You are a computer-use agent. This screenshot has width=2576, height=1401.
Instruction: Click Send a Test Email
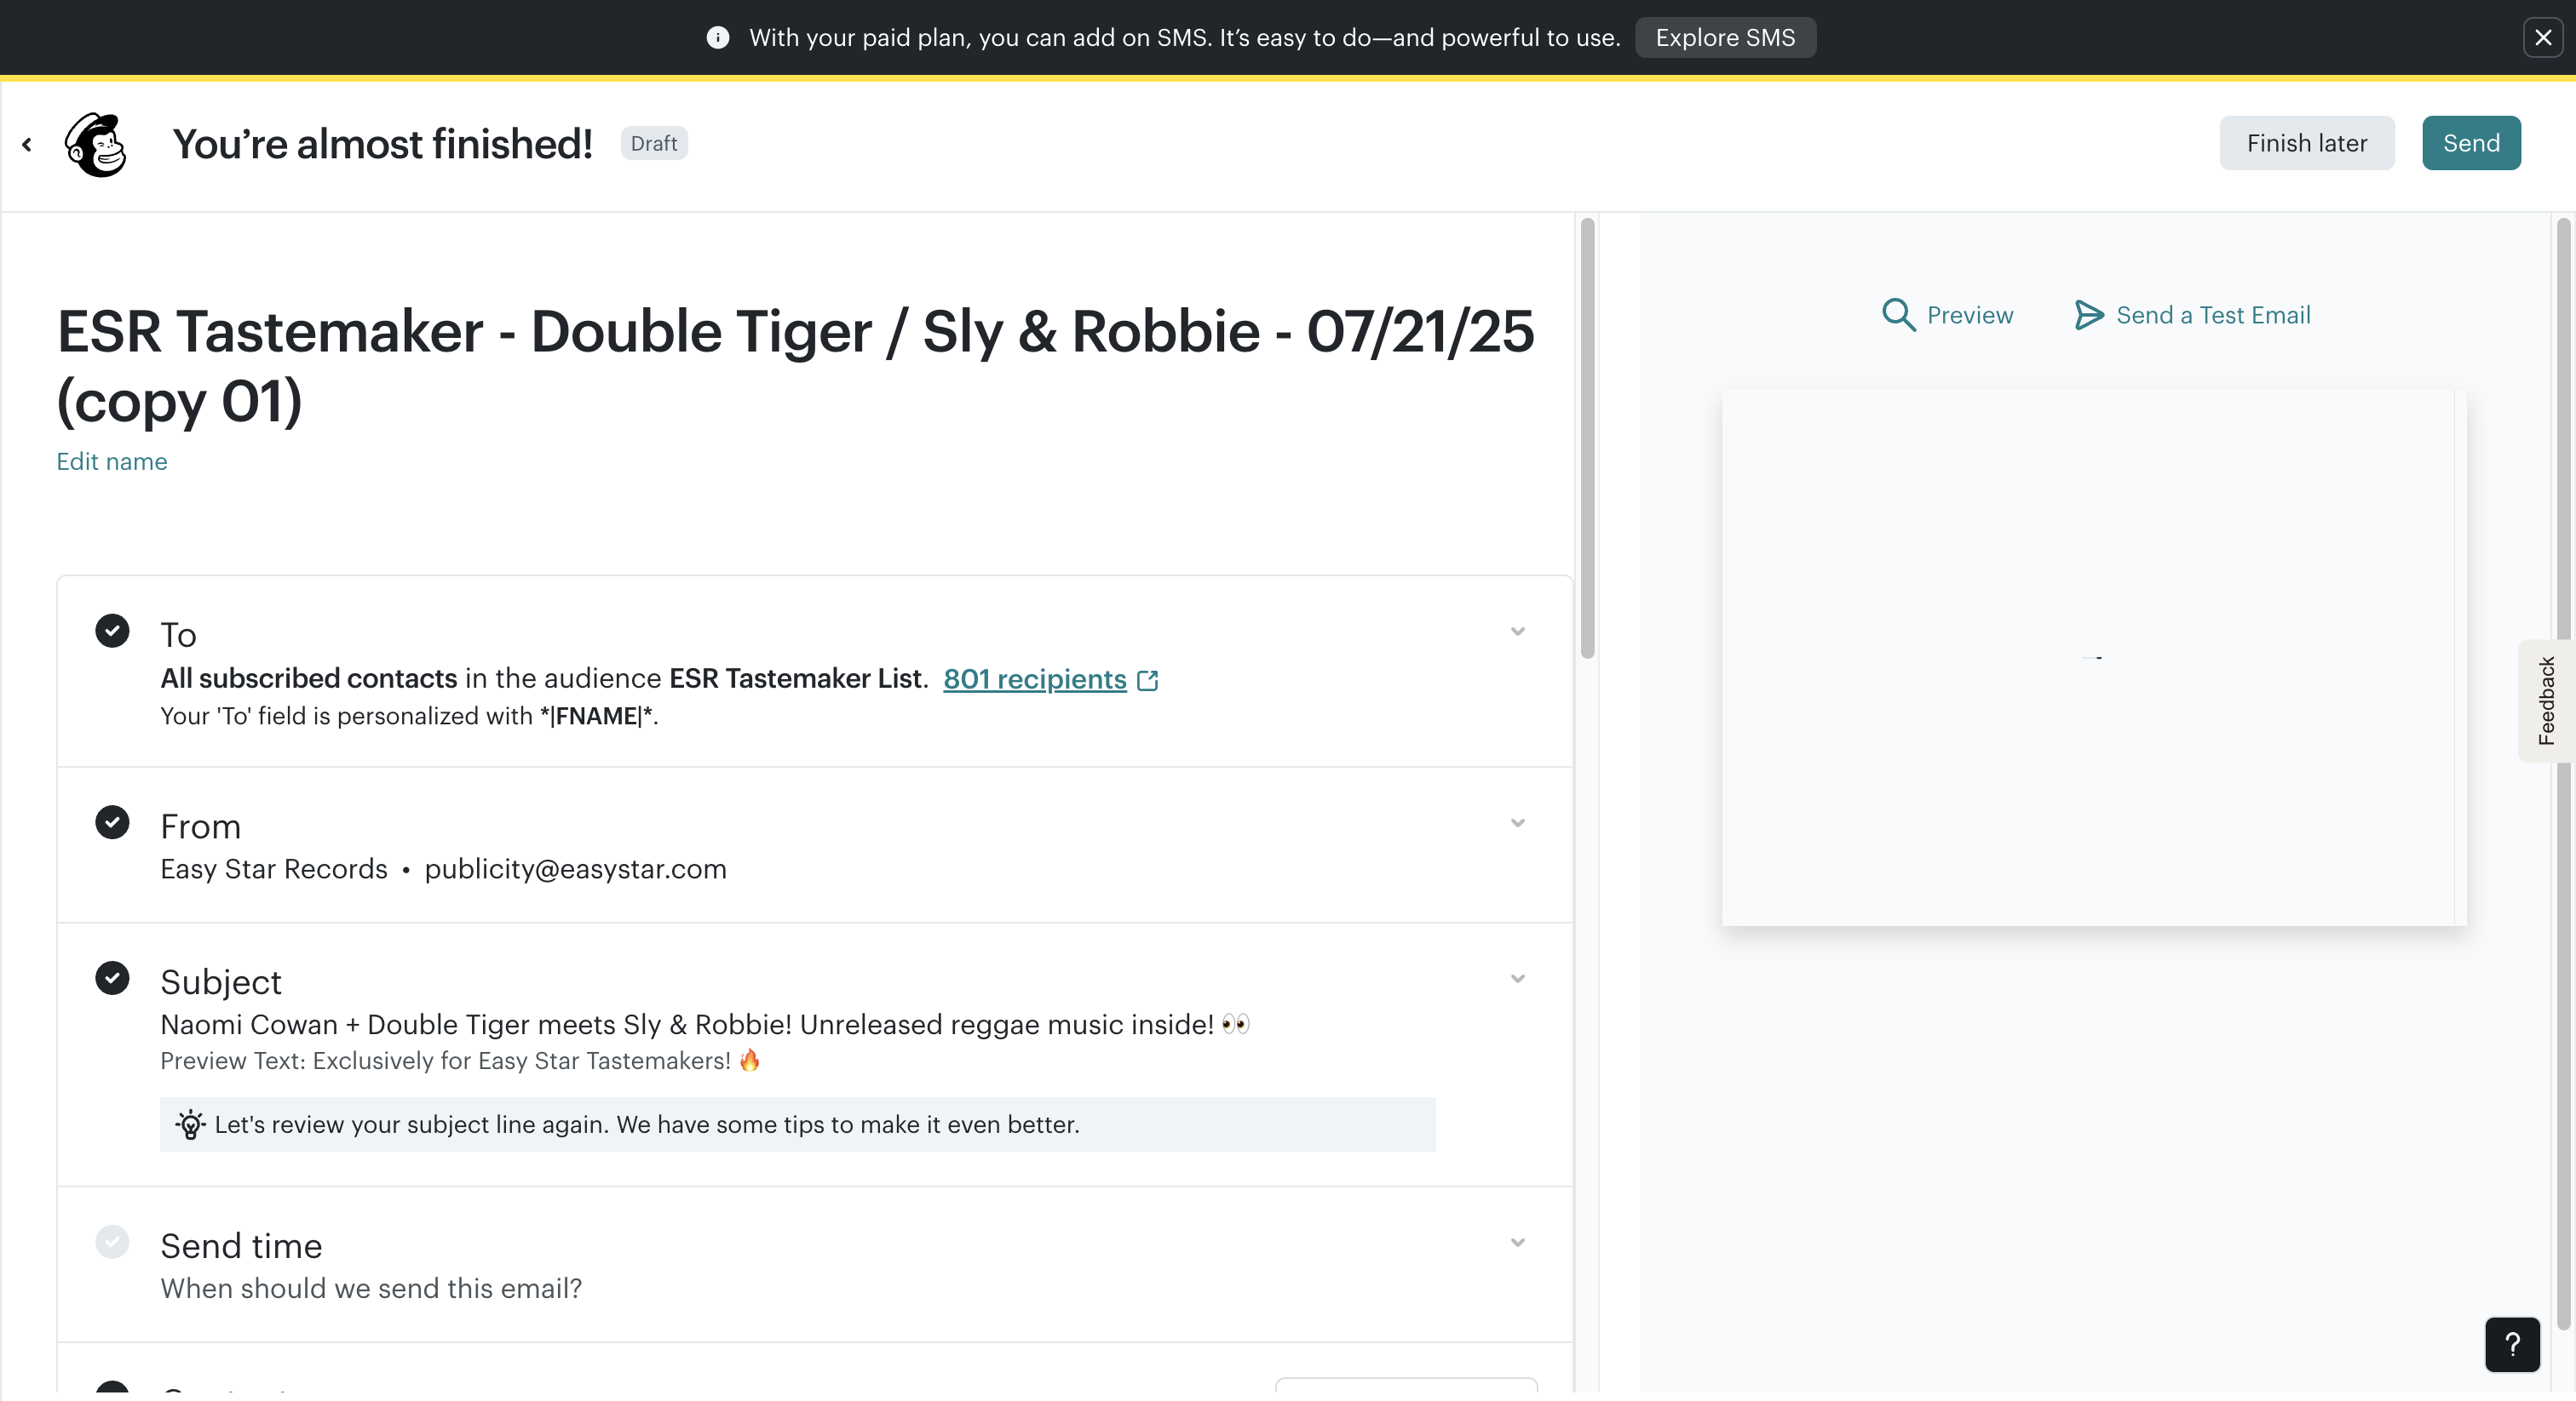tap(2212, 316)
